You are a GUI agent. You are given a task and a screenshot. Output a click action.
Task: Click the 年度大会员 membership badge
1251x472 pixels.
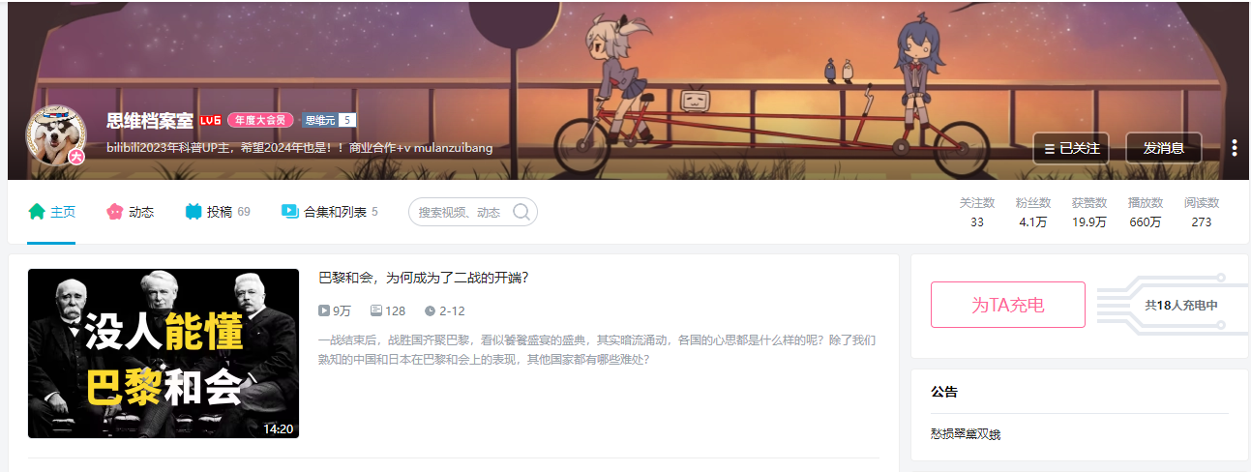[x=260, y=121]
